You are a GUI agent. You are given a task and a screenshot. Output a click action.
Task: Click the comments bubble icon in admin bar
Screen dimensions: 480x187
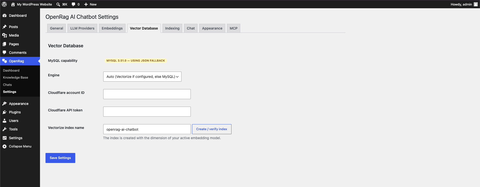click(73, 4)
